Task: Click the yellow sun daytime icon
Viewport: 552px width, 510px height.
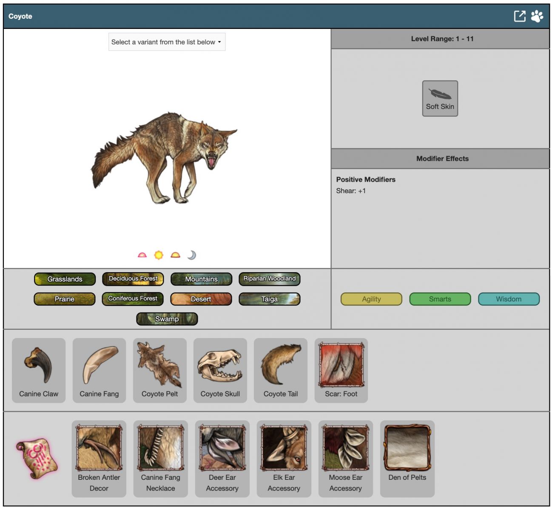Action: click(159, 255)
